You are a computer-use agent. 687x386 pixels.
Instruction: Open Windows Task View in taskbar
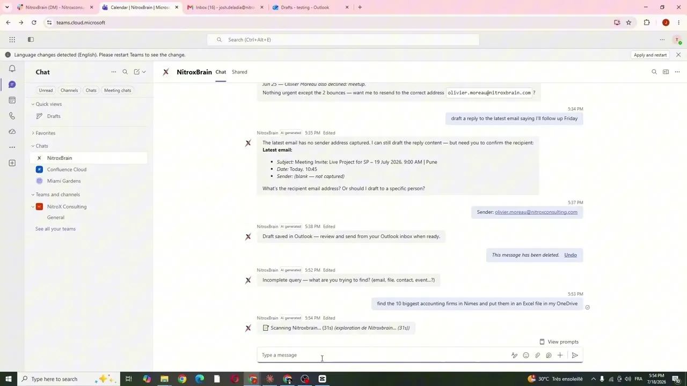coord(129,379)
